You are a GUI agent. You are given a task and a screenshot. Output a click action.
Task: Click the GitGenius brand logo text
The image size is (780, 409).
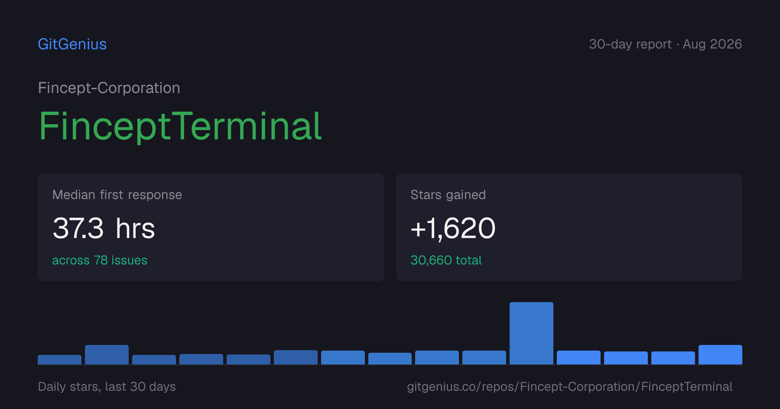[72, 44]
